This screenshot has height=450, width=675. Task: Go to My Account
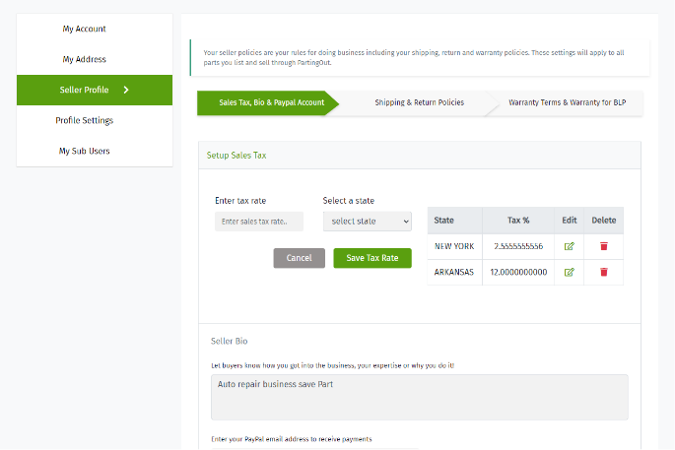85,29
